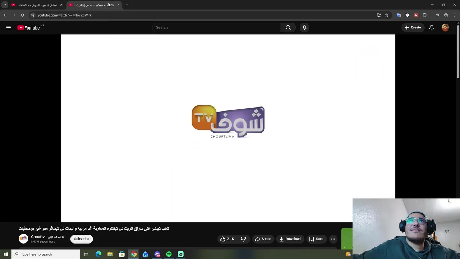Close the active video tab

(118, 5)
